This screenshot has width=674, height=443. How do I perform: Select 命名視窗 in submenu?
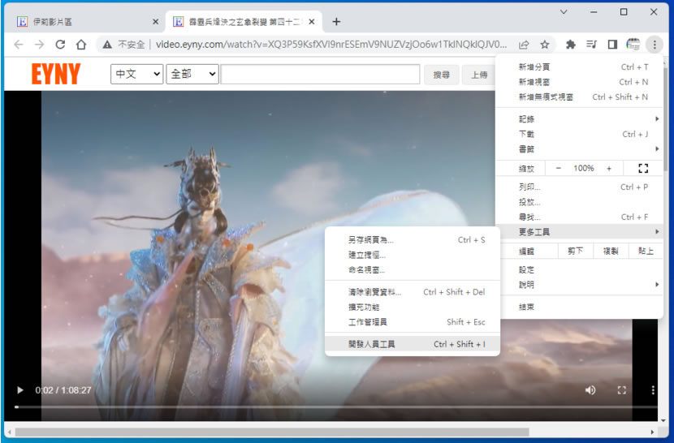coord(413,270)
